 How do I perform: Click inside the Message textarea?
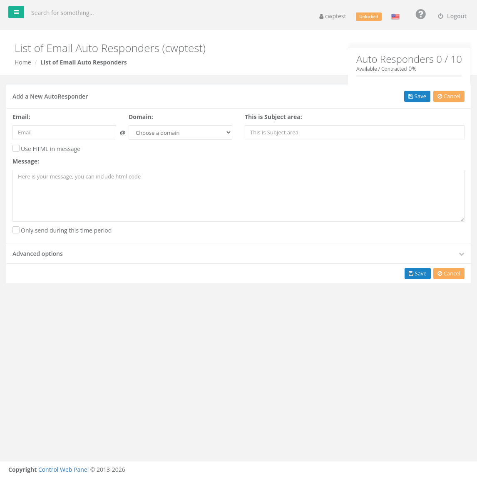point(238,196)
